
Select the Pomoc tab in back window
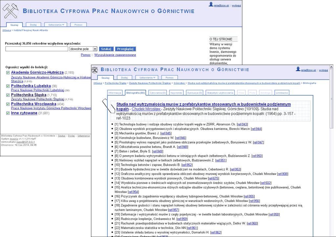coord(78,25)
